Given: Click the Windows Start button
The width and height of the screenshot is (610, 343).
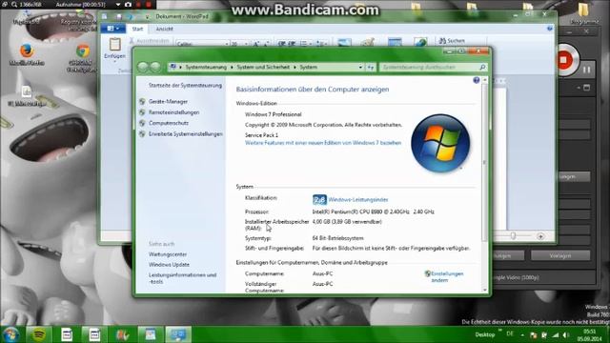Looking at the screenshot, I should pyautogui.click(x=10, y=334).
